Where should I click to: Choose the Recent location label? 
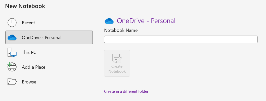pyautogui.click(x=28, y=23)
